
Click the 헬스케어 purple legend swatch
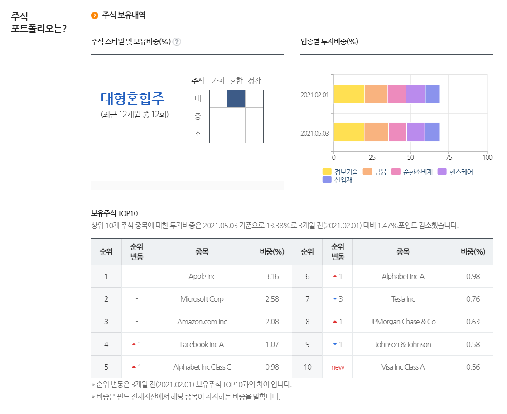(442, 172)
